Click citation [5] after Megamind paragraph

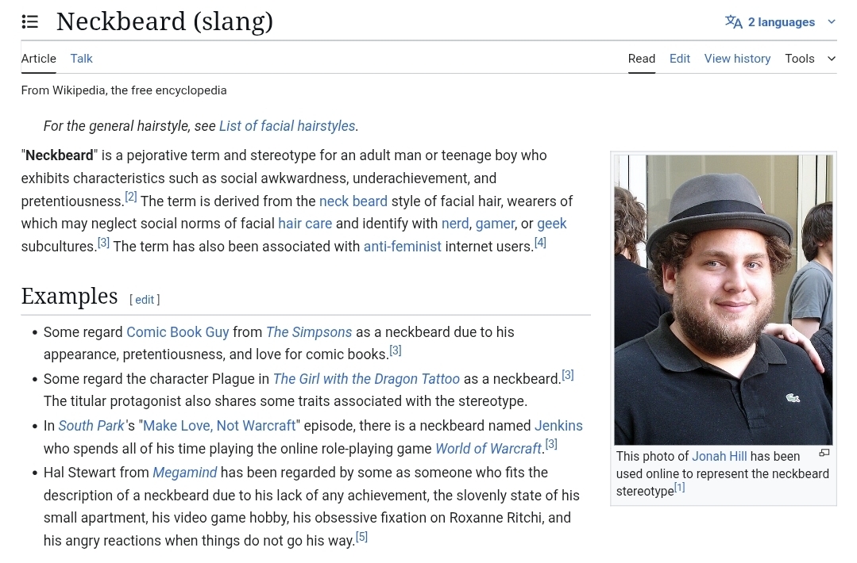pyautogui.click(x=361, y=537)
